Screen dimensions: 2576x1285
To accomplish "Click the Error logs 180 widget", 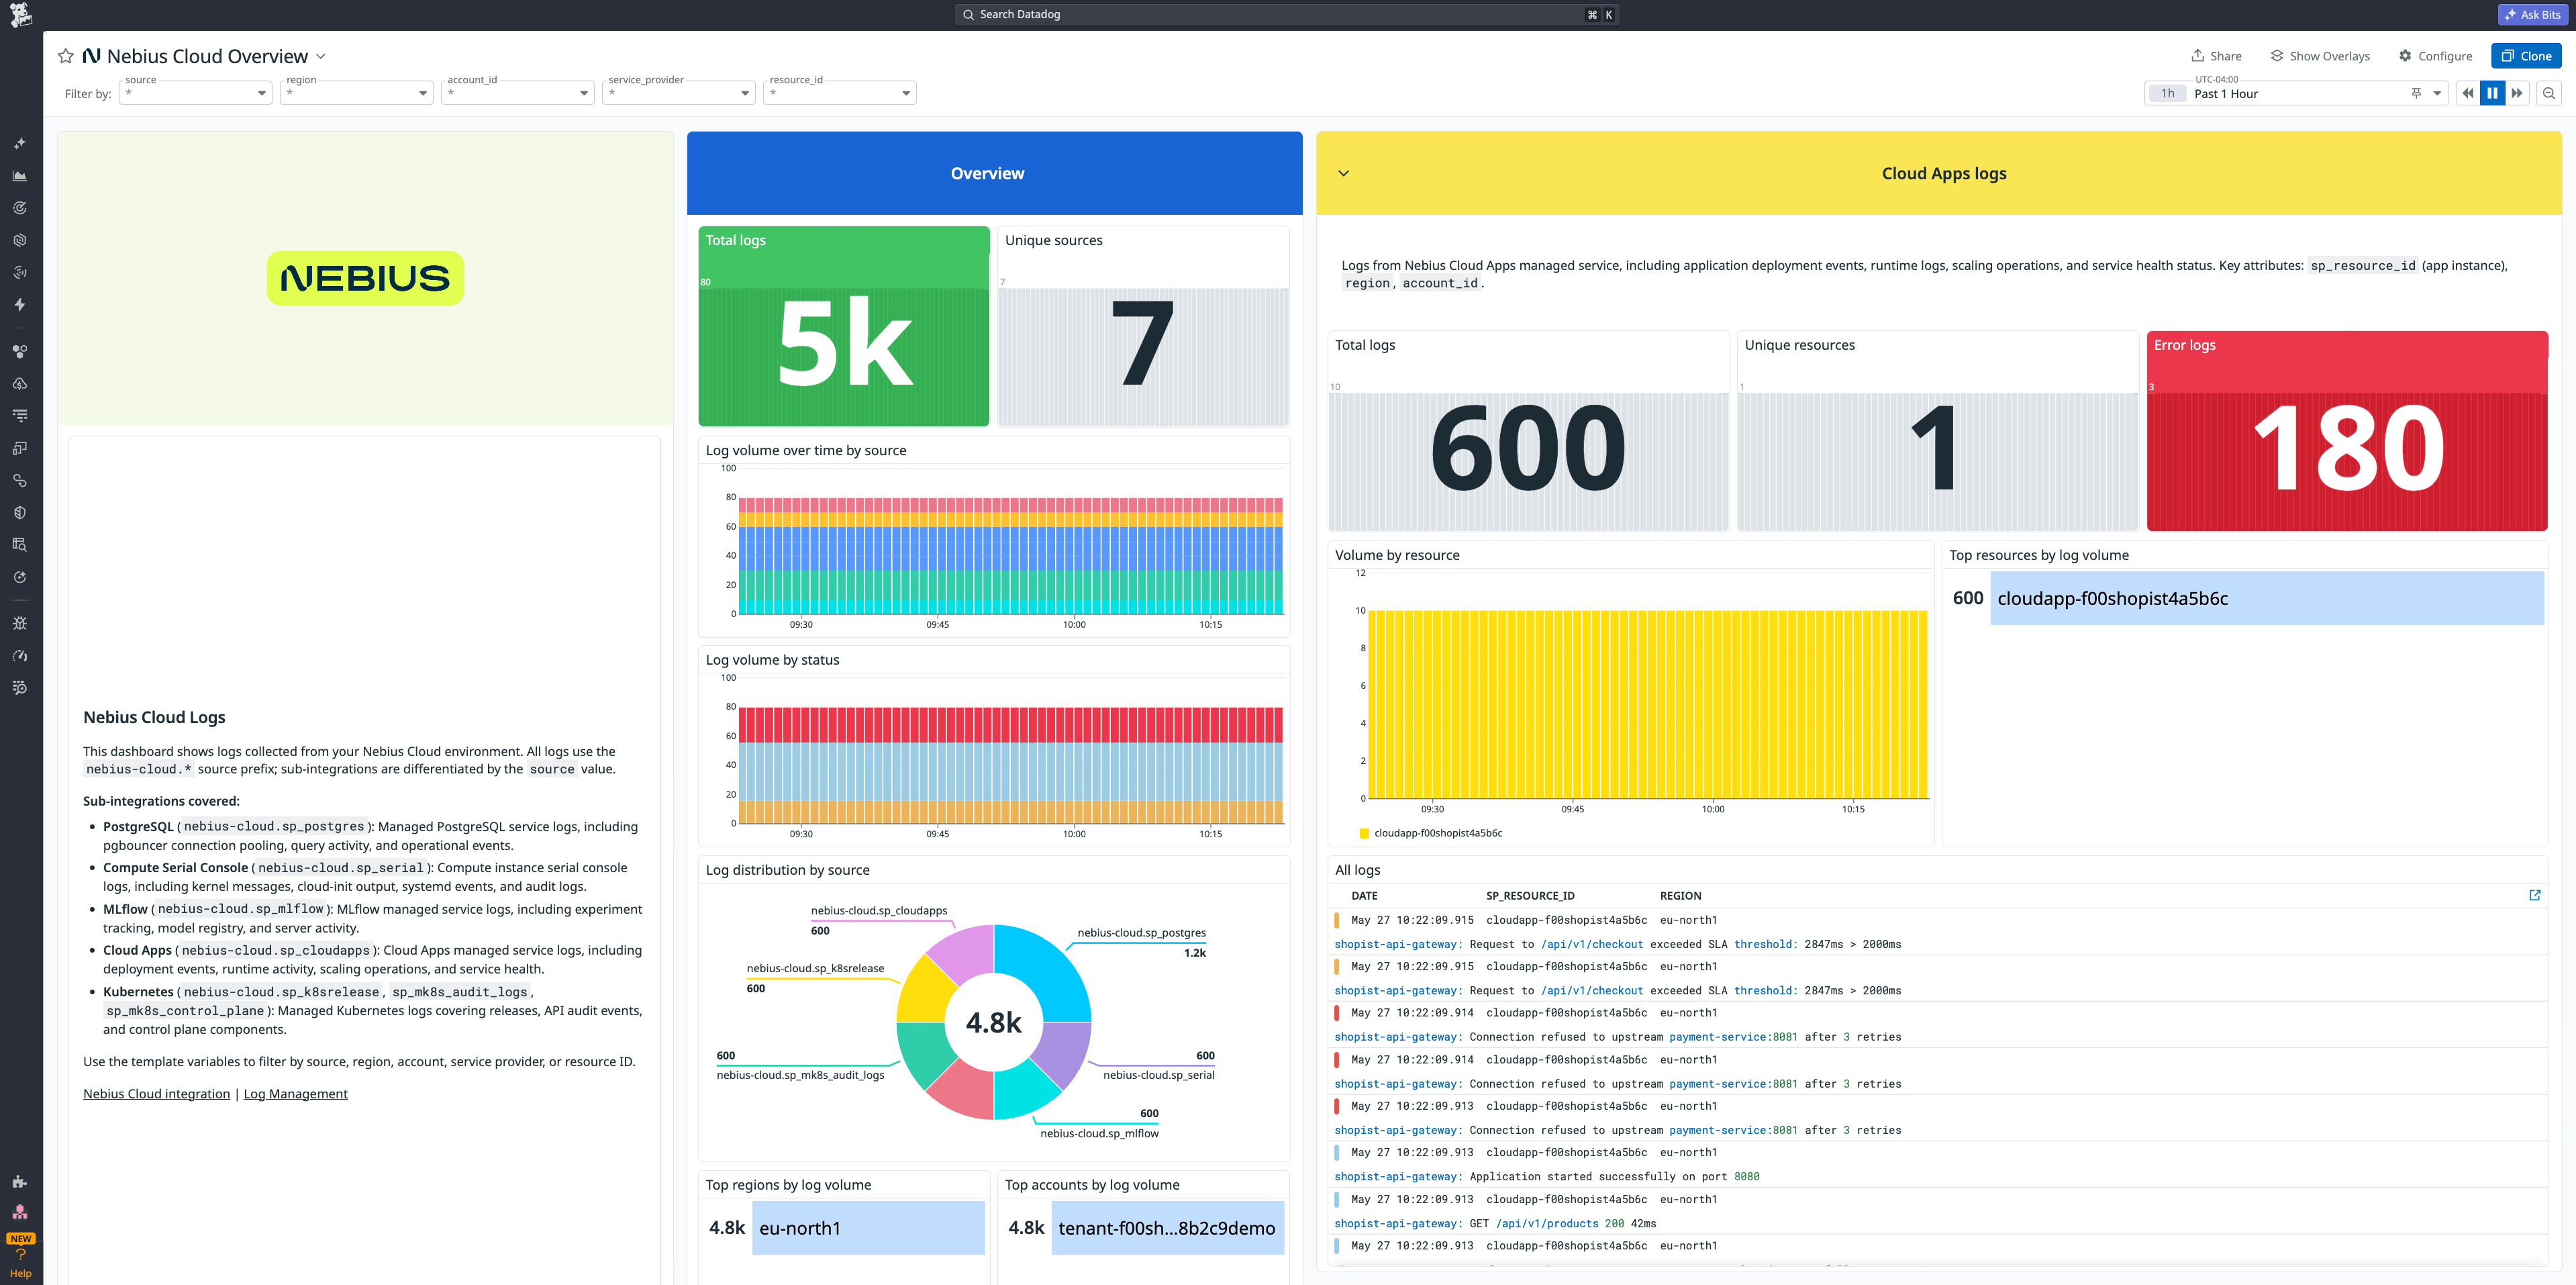I will coord(2347,431).
